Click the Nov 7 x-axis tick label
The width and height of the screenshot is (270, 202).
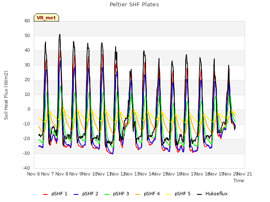[48, 174]
